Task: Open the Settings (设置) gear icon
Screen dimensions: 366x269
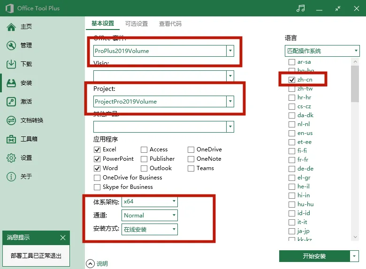Action: pyautogui.click(x=11, y=158)
